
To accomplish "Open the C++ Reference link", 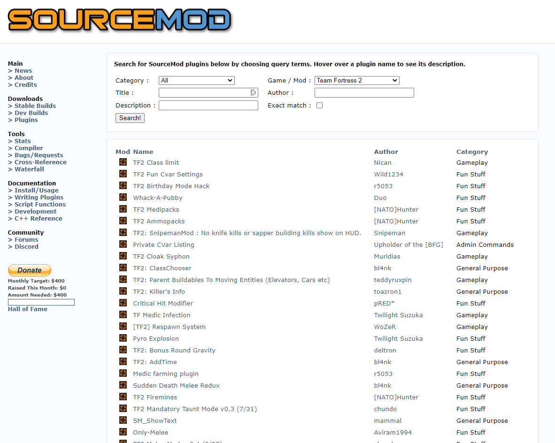I will coord(38,219).
